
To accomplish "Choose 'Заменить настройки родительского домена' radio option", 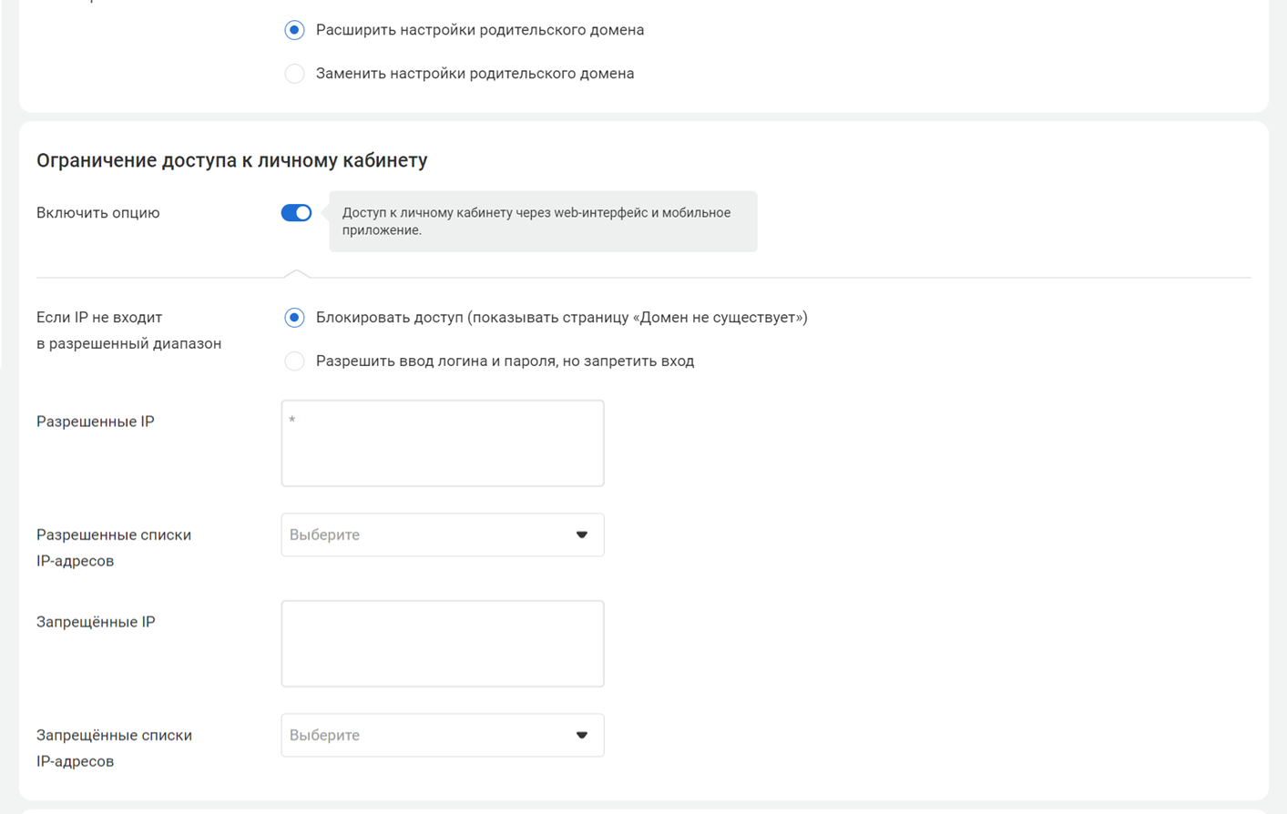I will 294,74.
